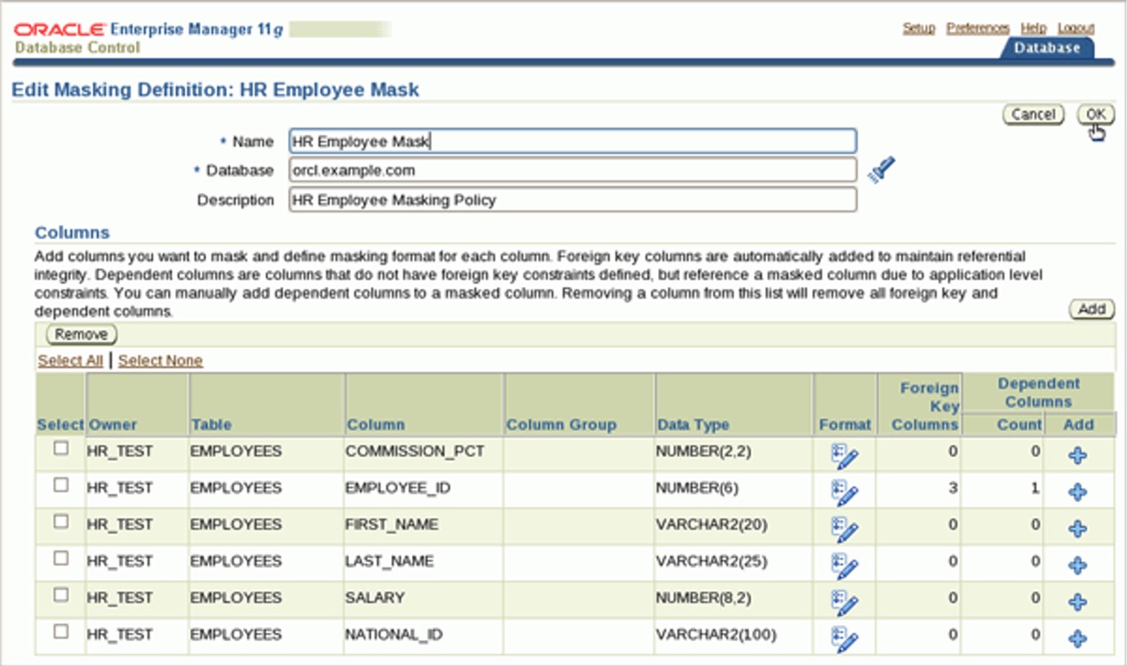Open format editor for EMPLOYEE_ID column
Screen dimensions: 1127x666
tap(844, 493)
